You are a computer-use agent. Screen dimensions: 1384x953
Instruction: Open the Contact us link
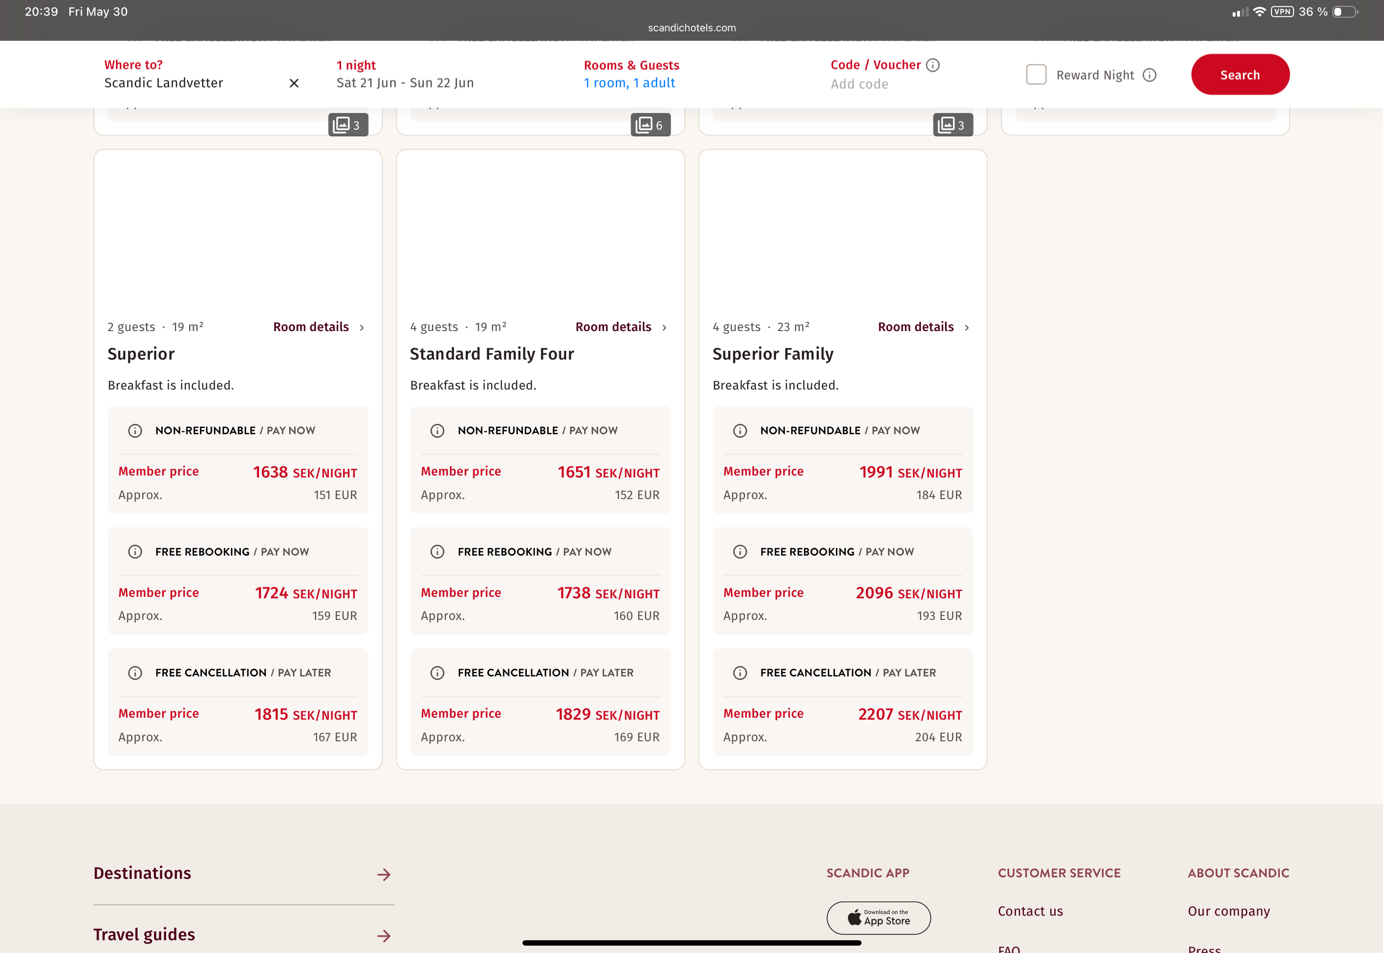pos(1030,911)
